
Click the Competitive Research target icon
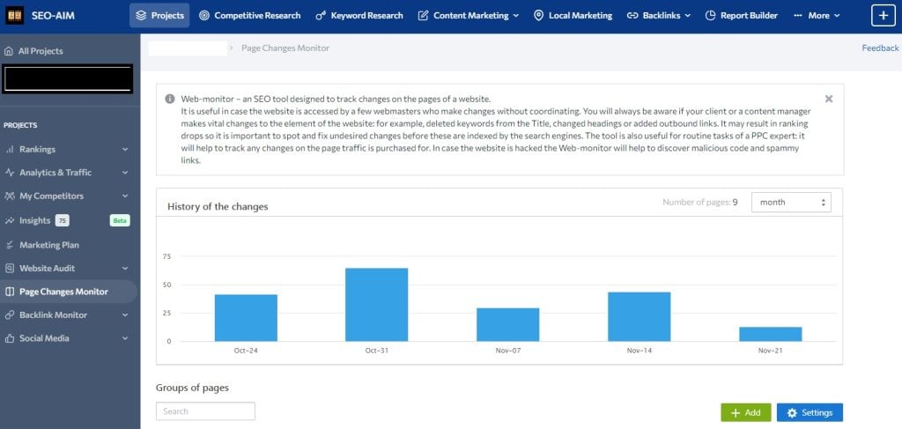click(203, 16)
